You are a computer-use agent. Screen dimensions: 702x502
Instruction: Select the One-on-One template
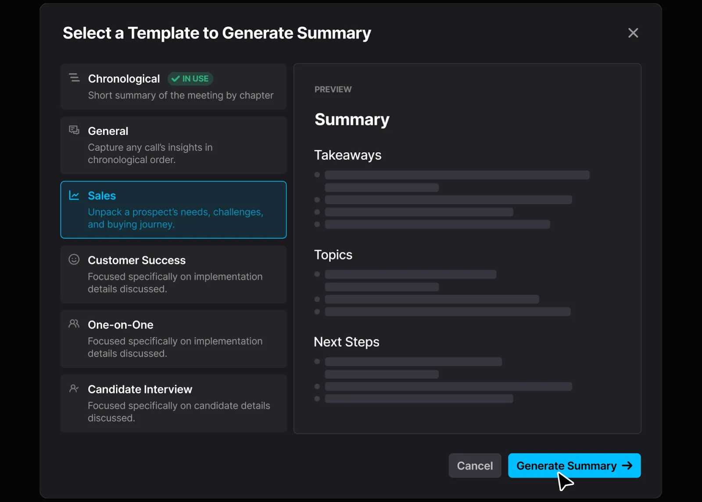(173, 338)
